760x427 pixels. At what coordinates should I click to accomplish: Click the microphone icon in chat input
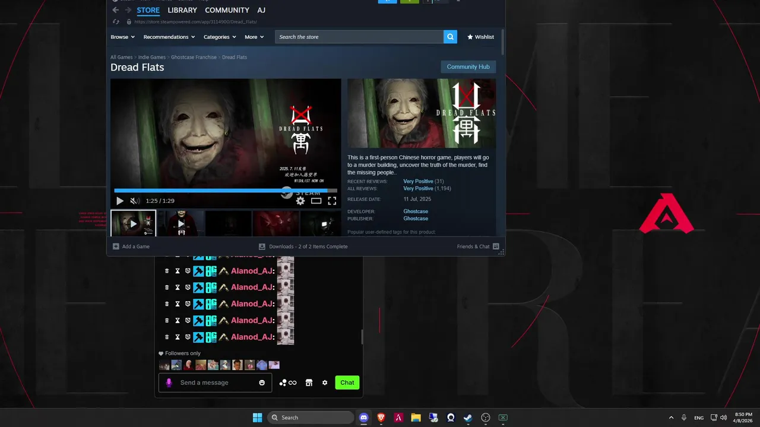pyautogui.click(x=169, y=383)
